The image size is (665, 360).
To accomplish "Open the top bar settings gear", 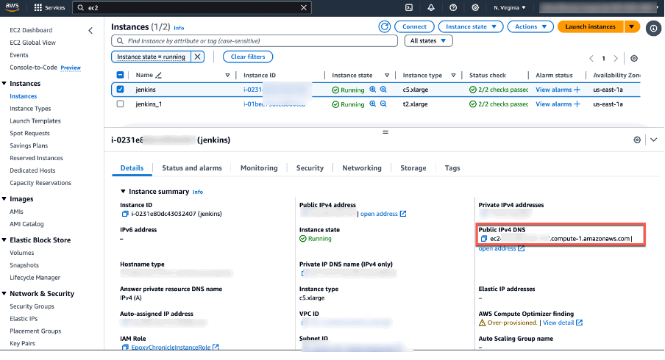I will point(475,7).
